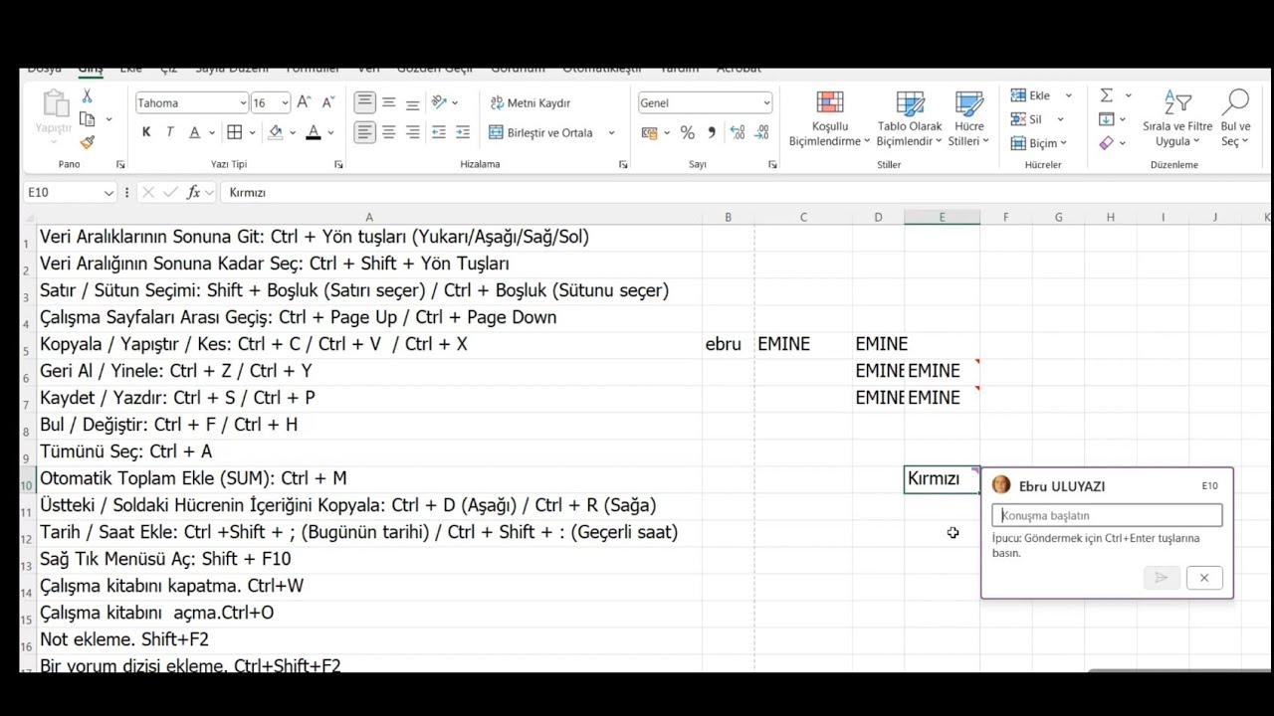Increase decimal places icon
The image size is (1274, 716).
(738, 132)
